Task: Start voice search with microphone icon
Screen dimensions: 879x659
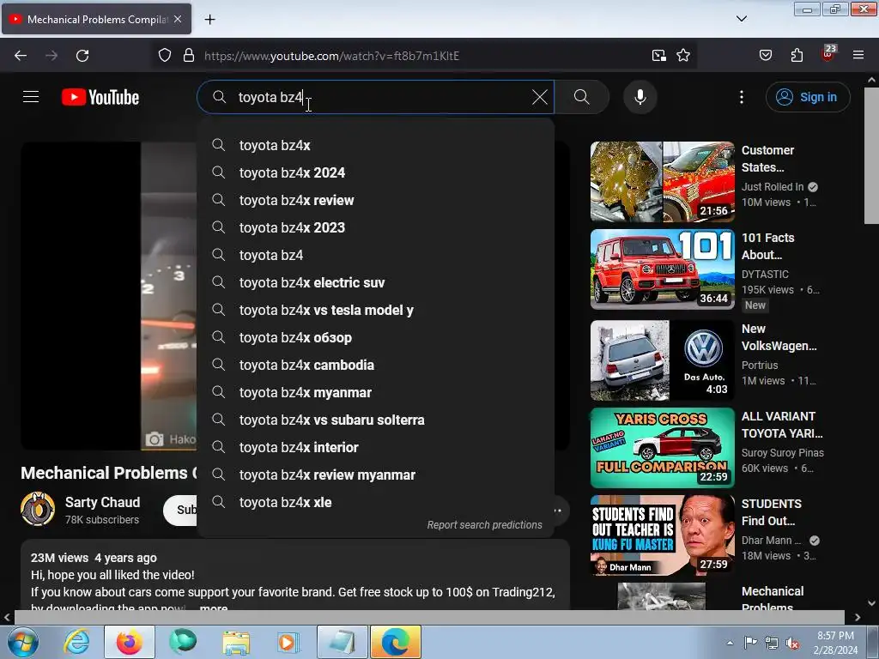Action: (640, 97)
